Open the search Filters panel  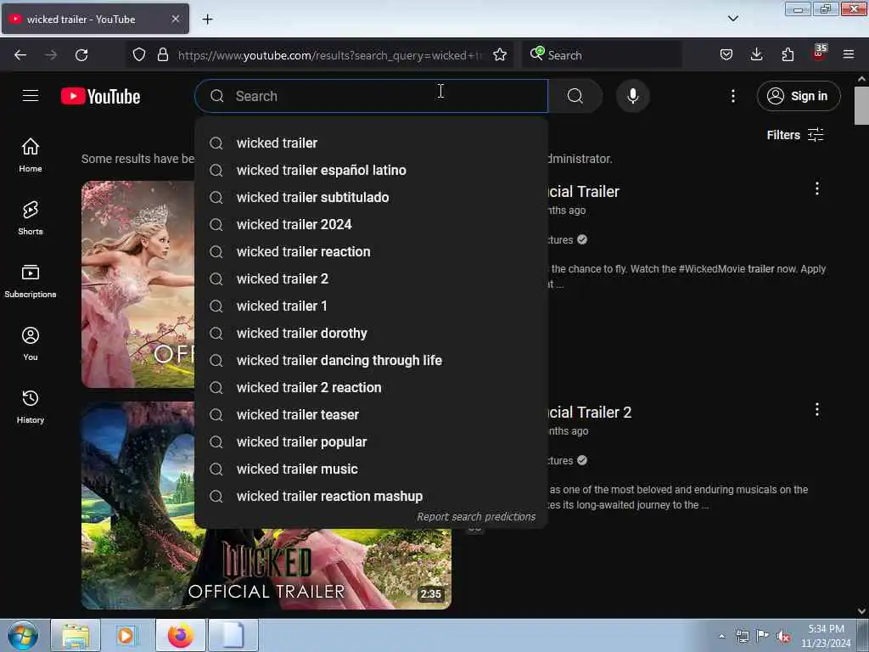tap(794, 135)
